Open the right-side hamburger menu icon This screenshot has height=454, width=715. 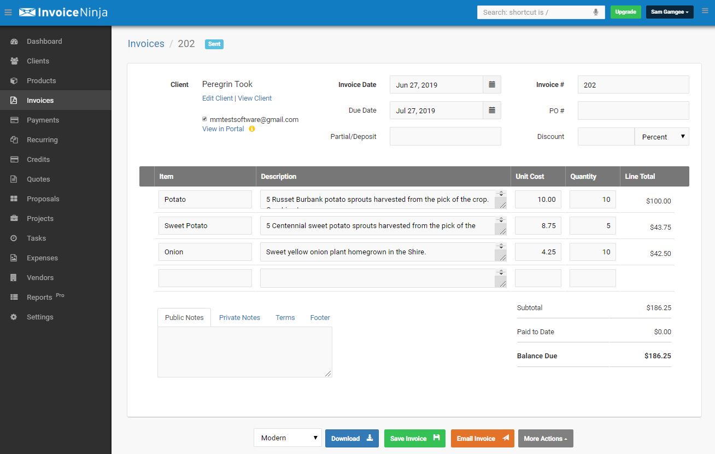[705, 11]
